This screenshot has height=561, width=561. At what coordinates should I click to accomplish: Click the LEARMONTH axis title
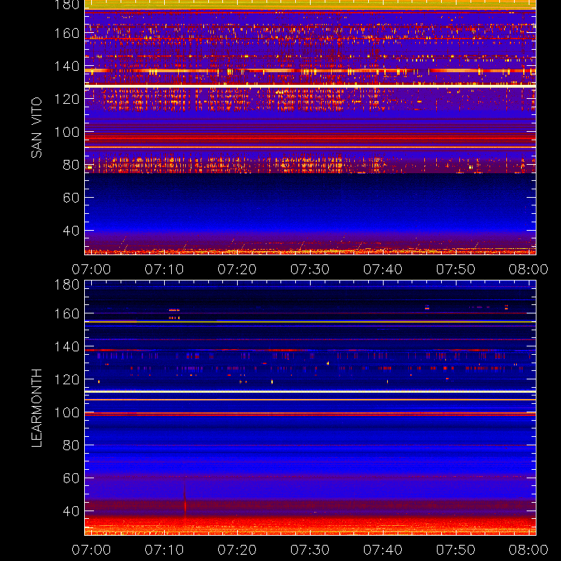36,408
